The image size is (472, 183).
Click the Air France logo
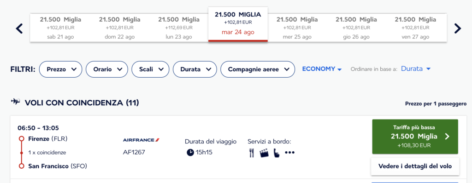tap(142, 140)
